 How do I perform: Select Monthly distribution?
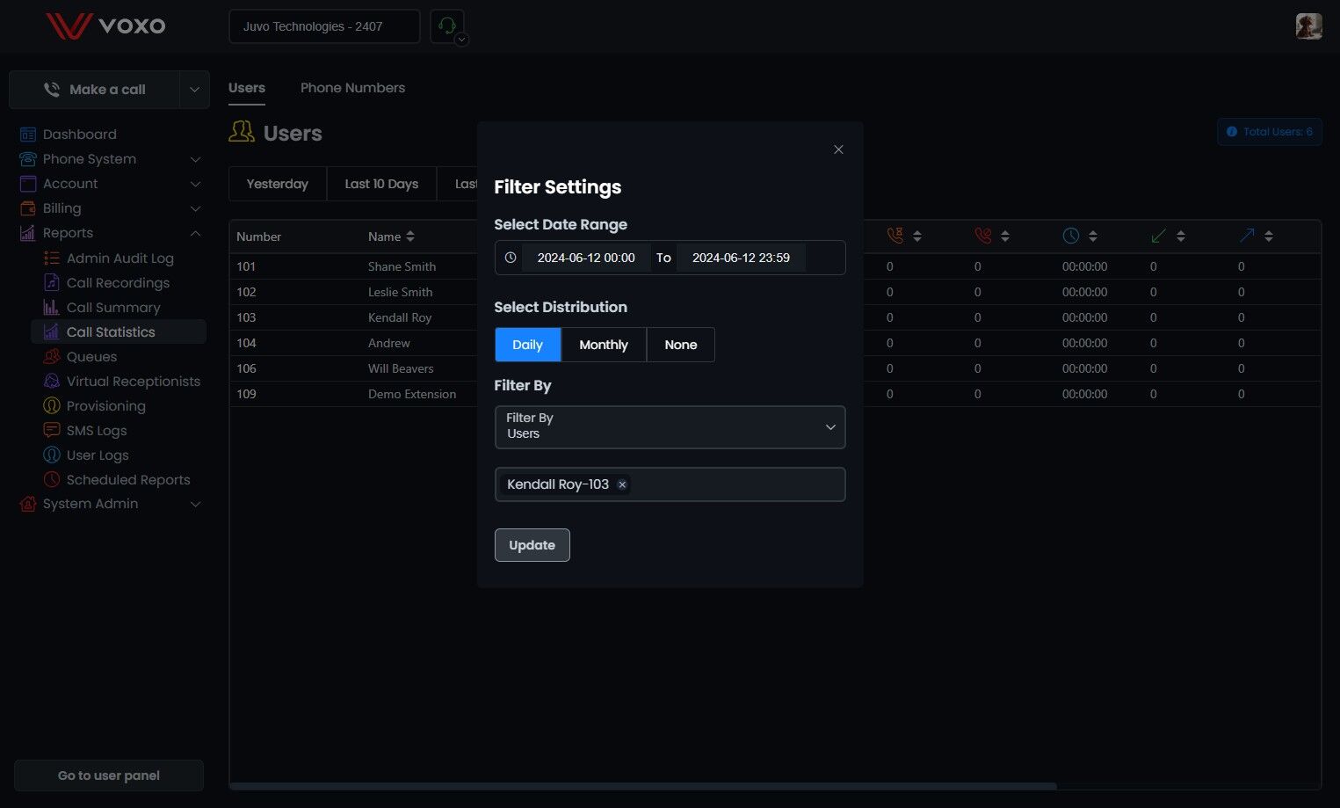point(604,345)
